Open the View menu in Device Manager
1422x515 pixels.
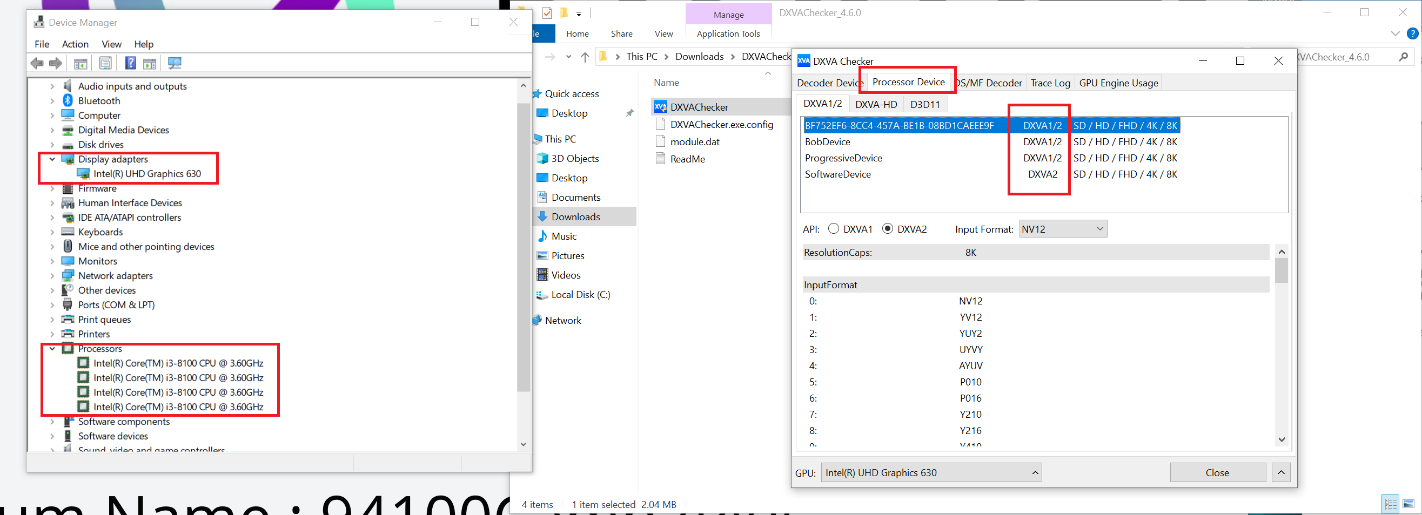111,44
